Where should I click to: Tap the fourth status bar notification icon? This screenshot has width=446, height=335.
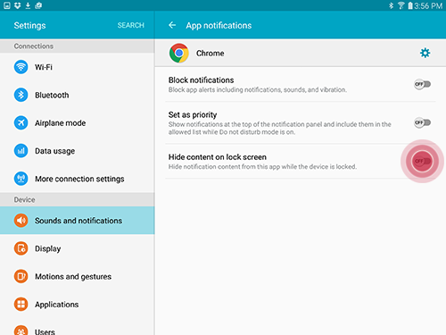pos(38,5)
